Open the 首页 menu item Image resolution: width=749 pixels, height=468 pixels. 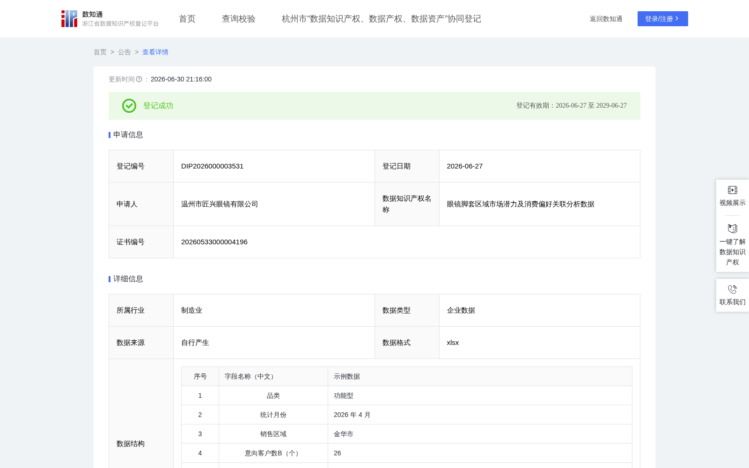187,19
